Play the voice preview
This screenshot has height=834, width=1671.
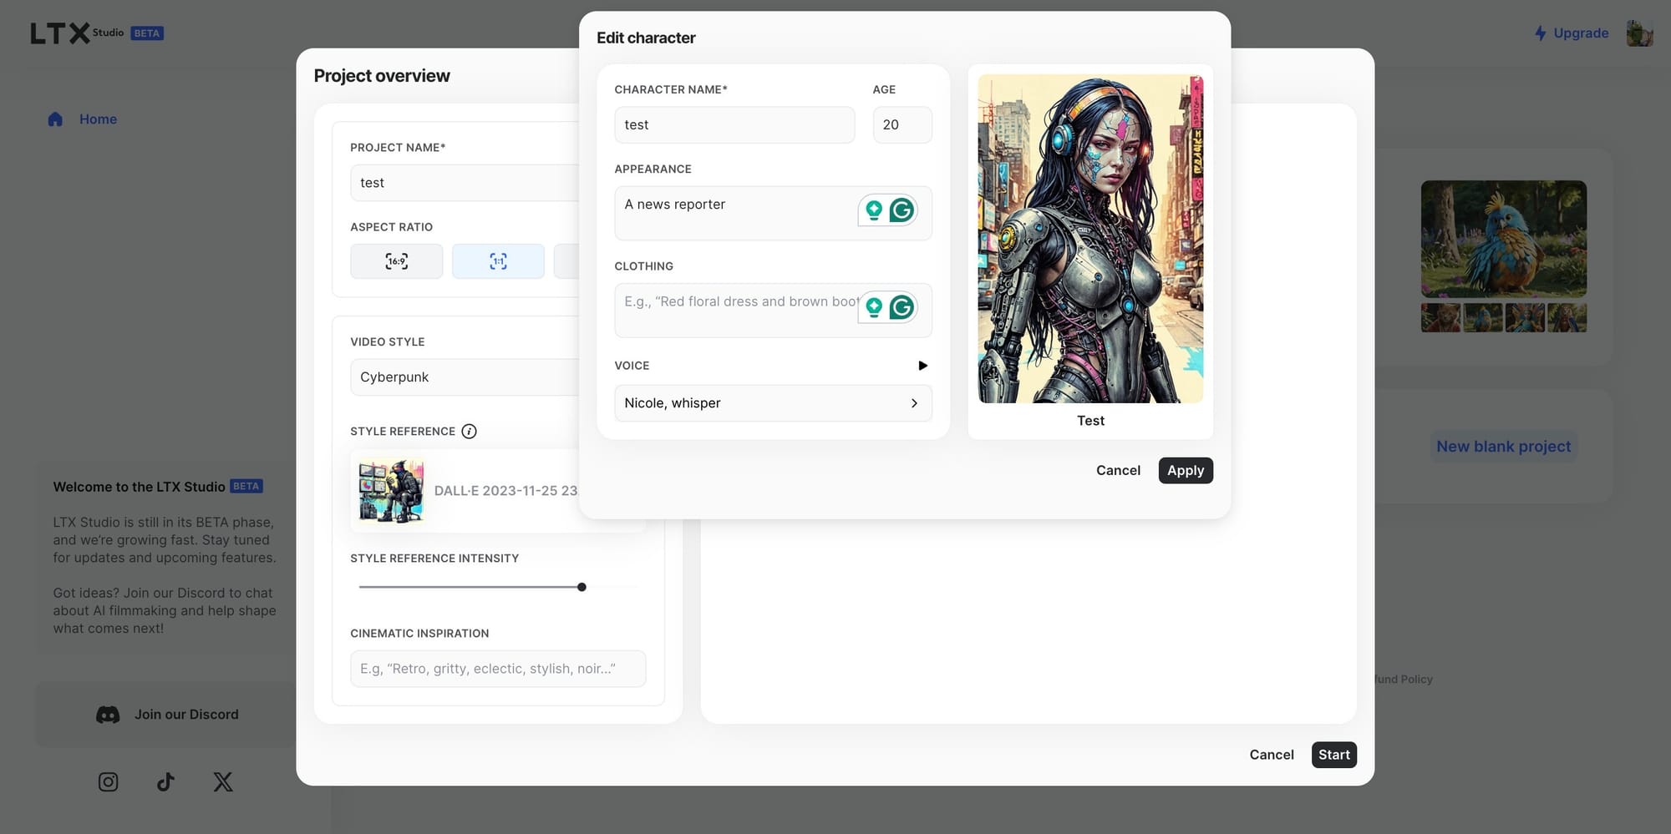[923, 366]
